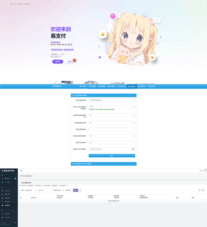Open the user avatar in the top-right corner

coord(205,171)
